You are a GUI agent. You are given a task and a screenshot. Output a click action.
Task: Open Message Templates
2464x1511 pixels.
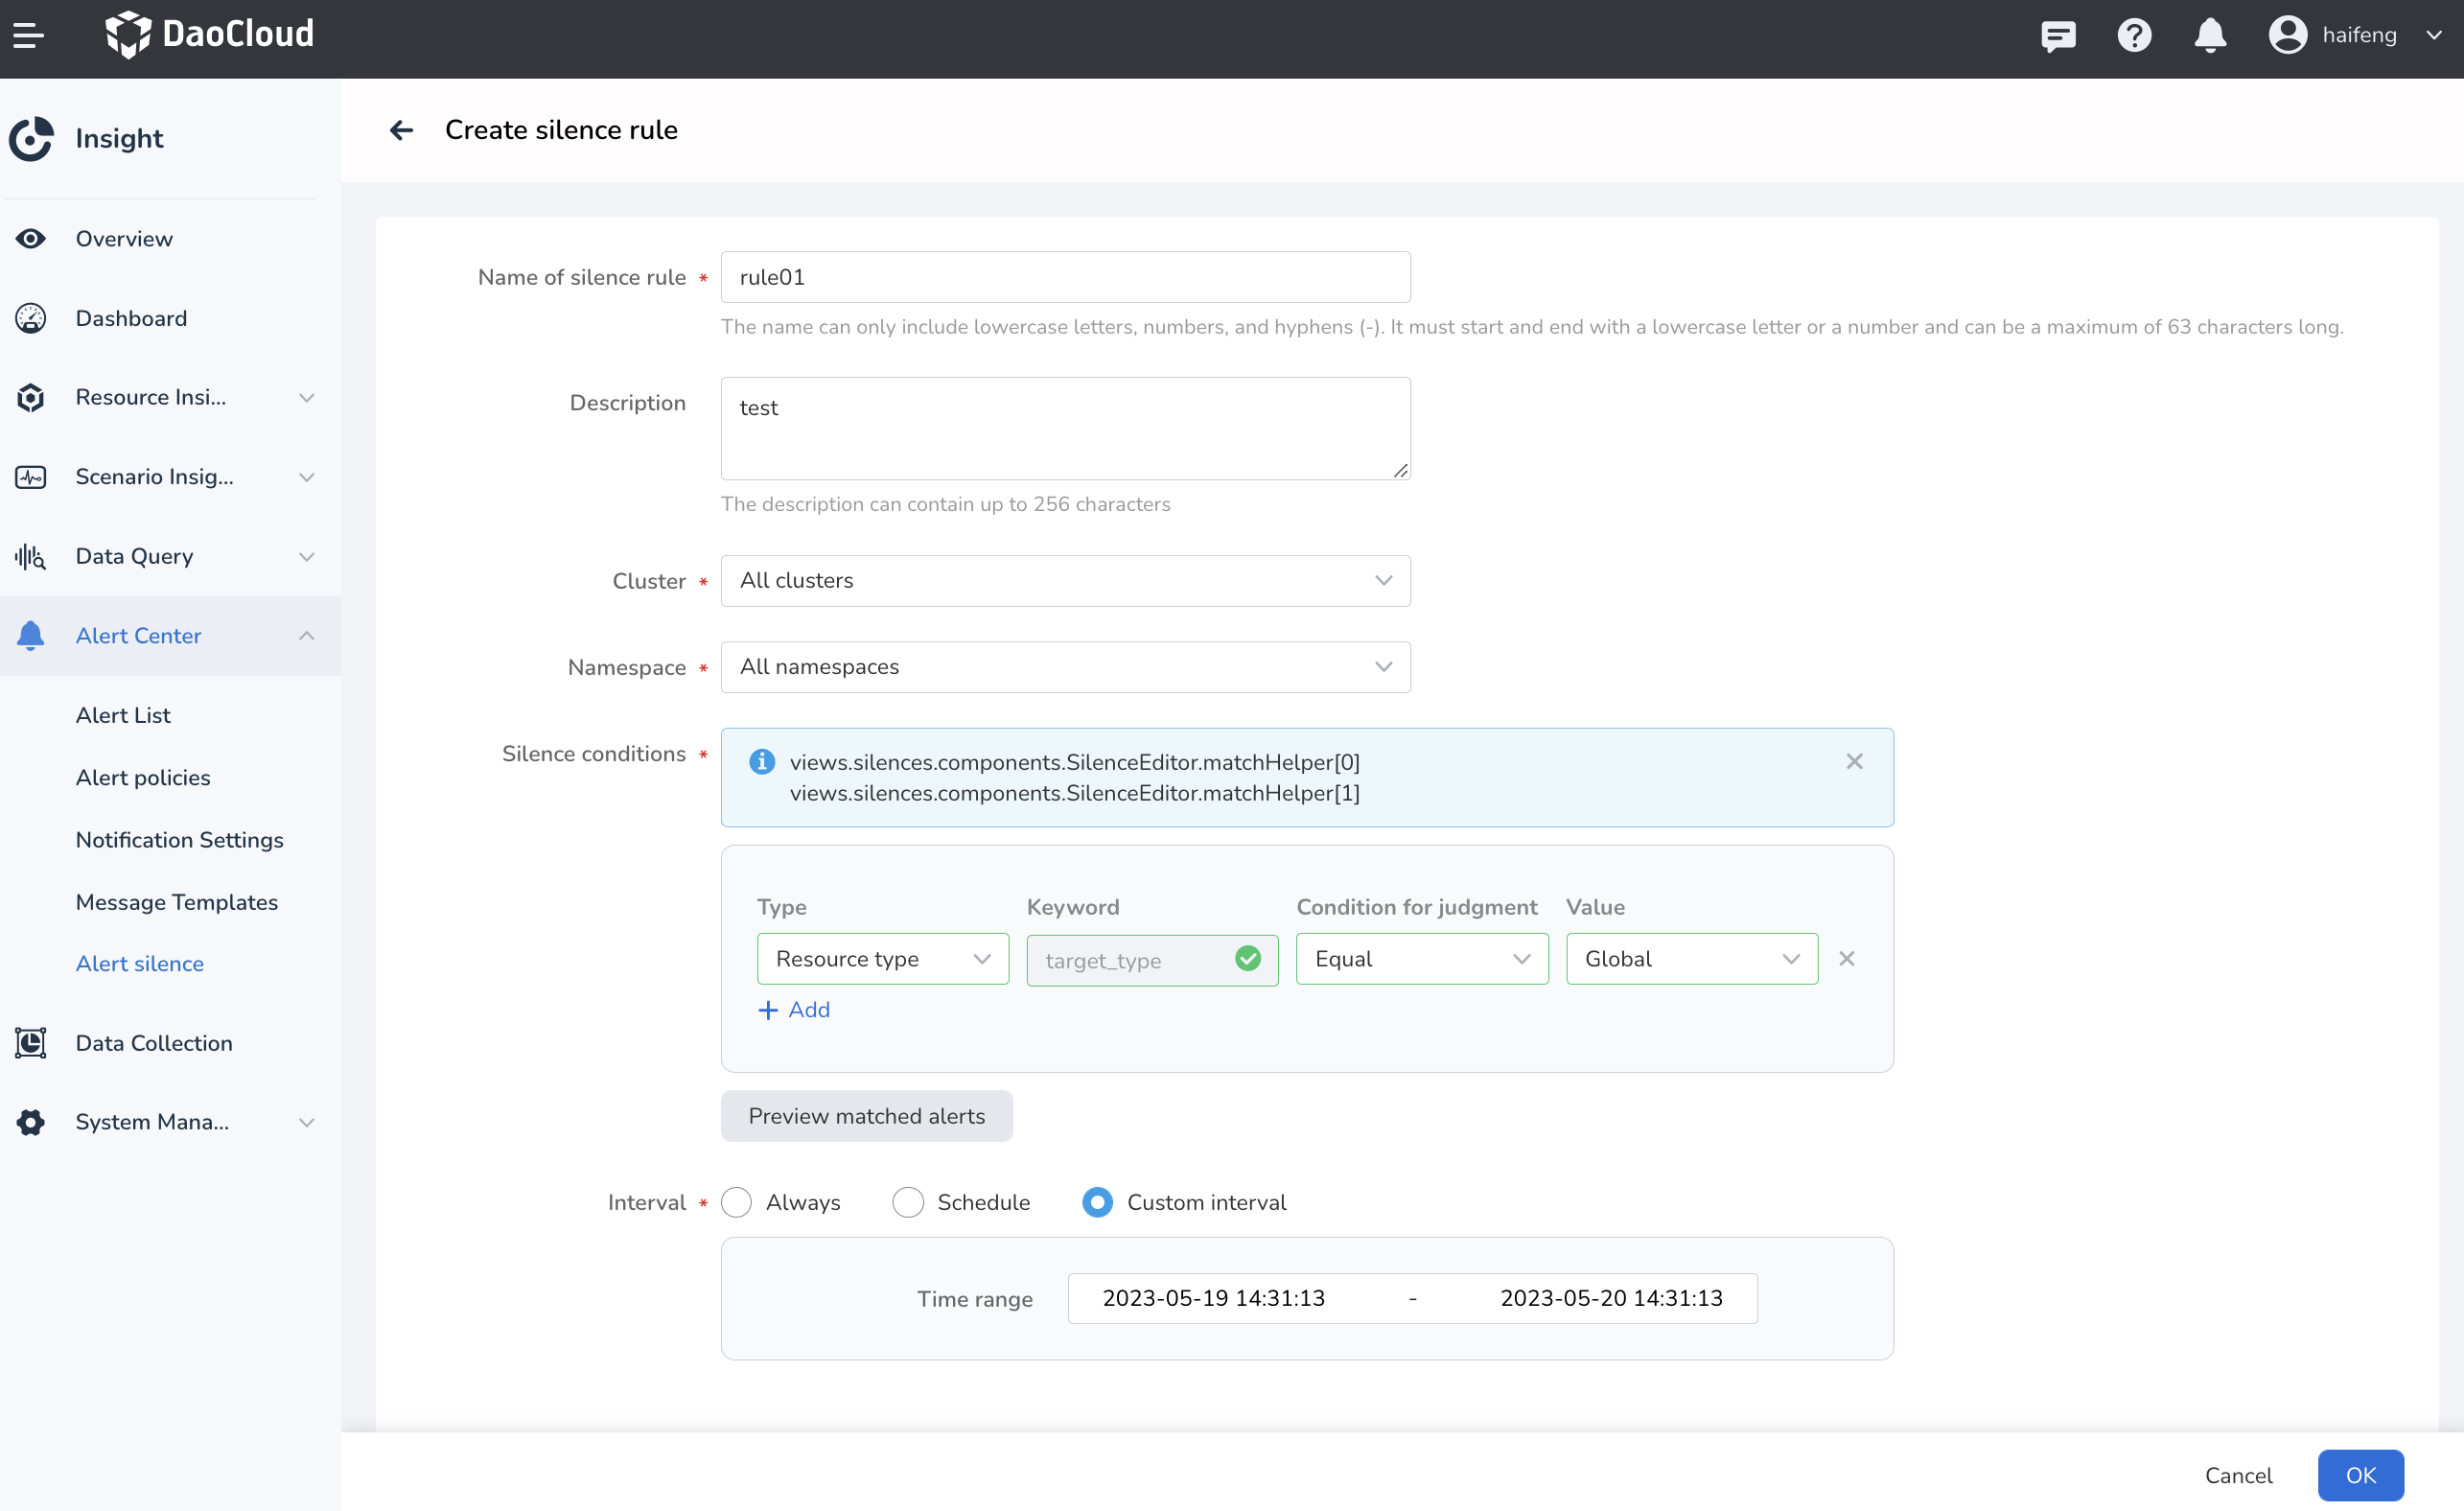[x=177, y=902]
